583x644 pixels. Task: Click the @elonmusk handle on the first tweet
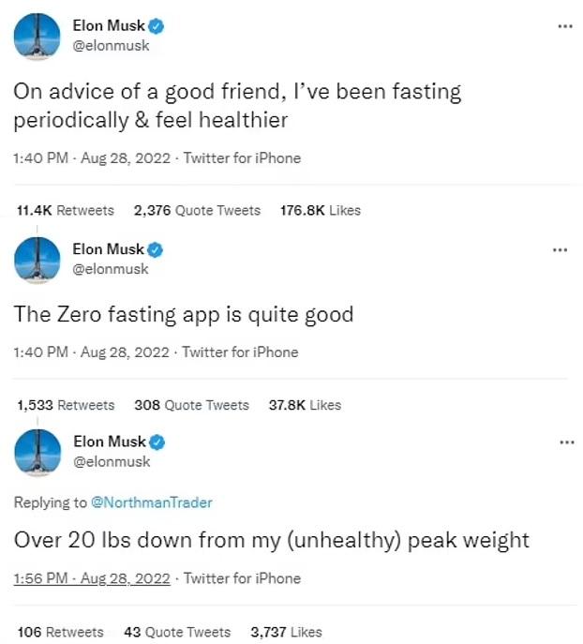point(111,46)
